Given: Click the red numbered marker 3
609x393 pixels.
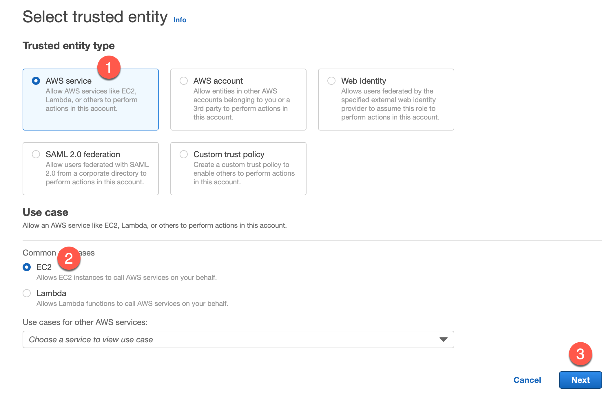Looking at the screenshot, I should point(580,355).
